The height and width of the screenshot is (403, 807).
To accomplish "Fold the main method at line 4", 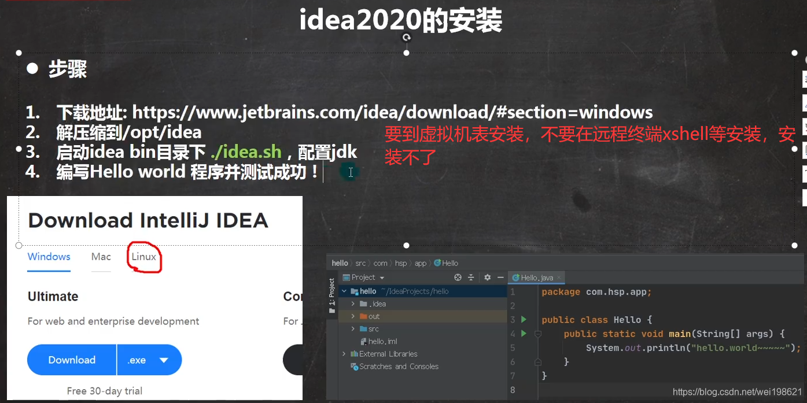I will pyautogui.click(x=537, y=334).
